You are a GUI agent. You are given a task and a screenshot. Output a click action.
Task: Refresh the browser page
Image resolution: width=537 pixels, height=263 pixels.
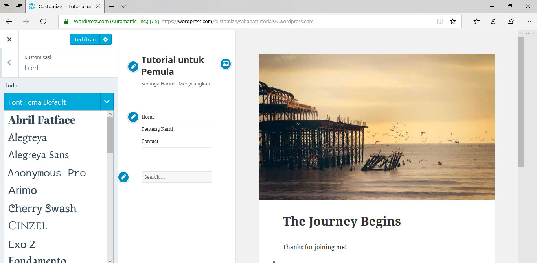(x=43, y=22)
